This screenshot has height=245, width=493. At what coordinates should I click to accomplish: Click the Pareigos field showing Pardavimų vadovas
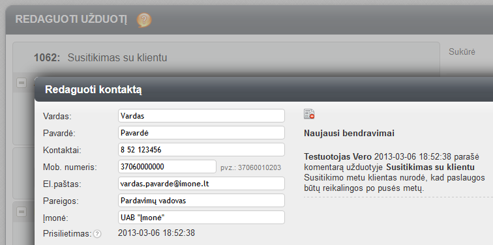(x=202, y=201)
